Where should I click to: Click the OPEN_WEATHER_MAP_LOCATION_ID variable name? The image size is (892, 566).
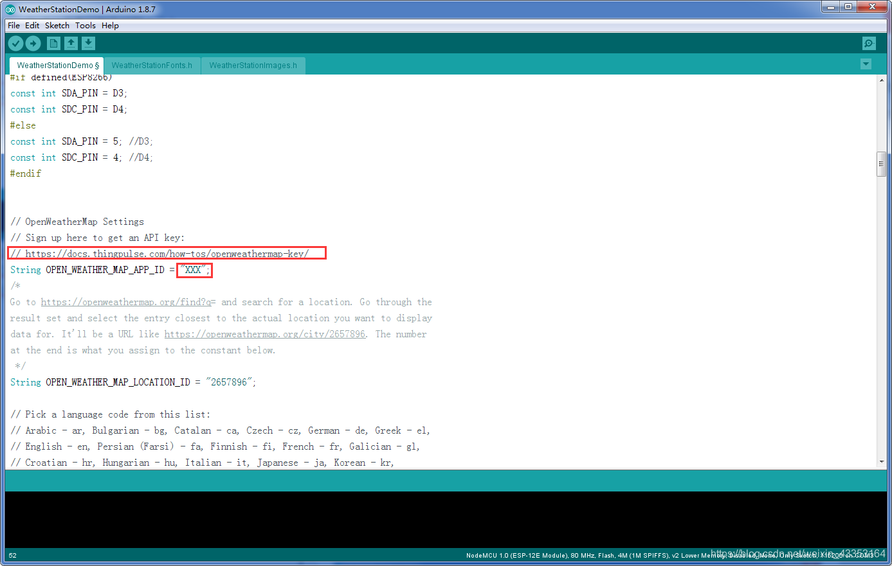118,382
